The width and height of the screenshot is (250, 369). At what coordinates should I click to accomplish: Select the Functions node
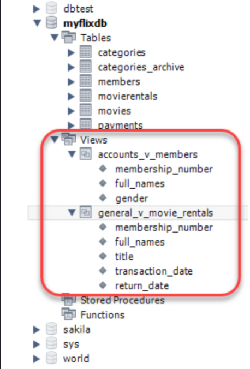pos(103,314)
